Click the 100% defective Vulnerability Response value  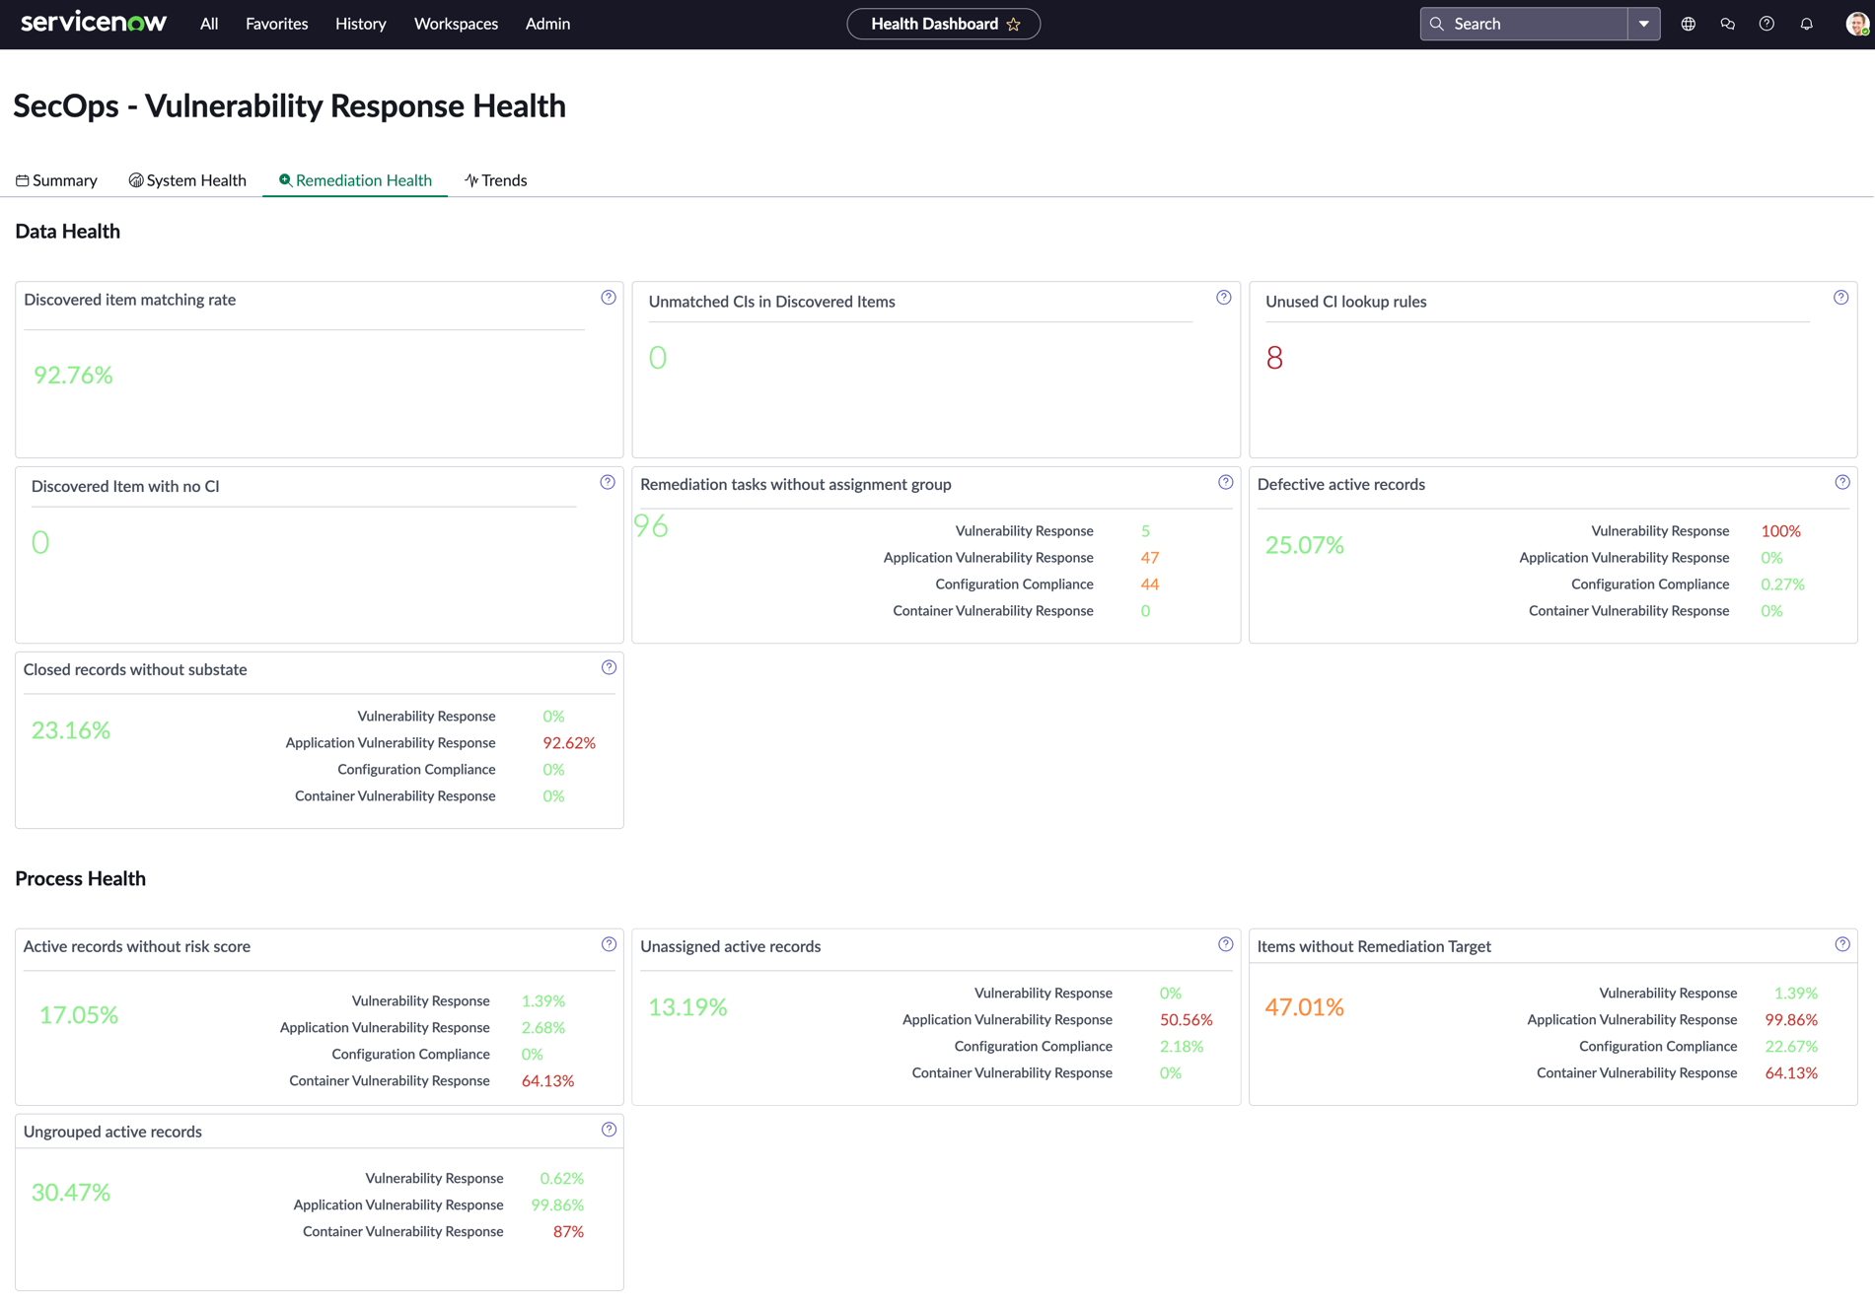coord(1781,531)
